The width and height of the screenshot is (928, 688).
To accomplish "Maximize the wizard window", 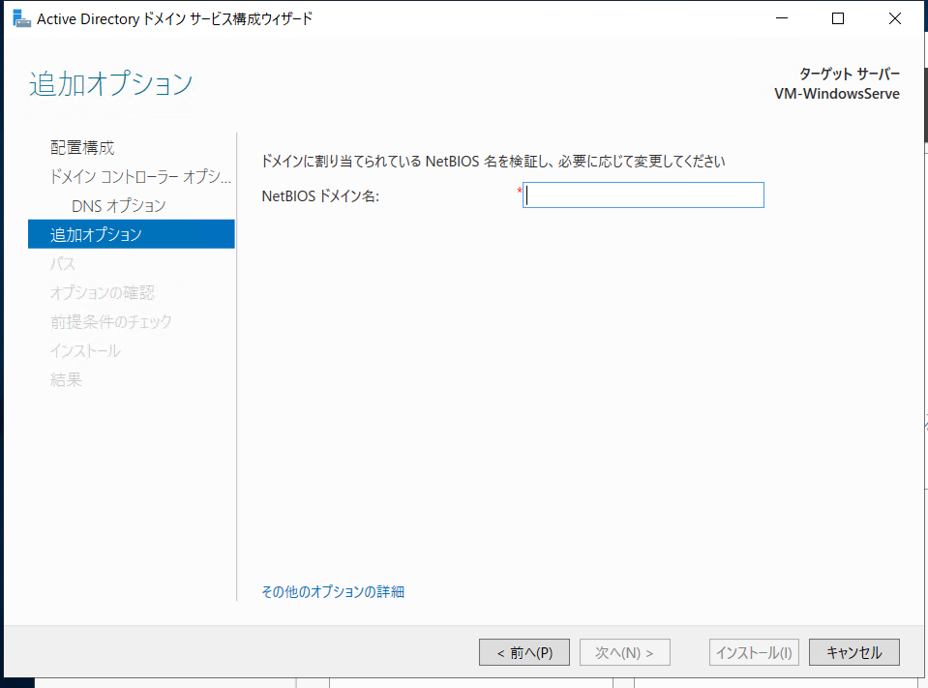I will [x=837, y=17].
